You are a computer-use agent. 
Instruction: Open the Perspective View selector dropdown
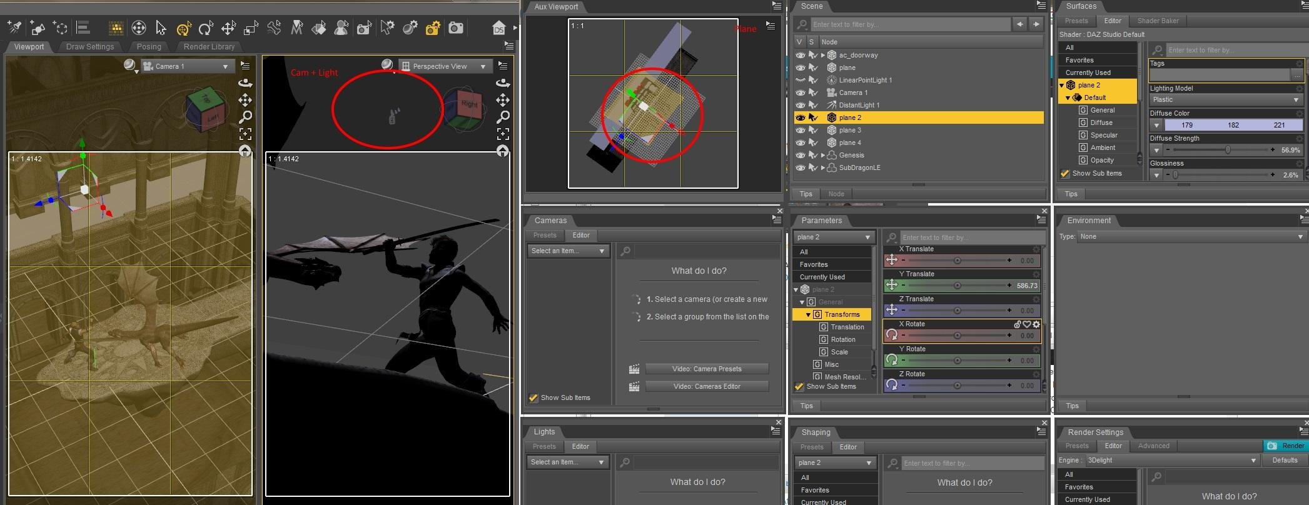coord(445,66)
